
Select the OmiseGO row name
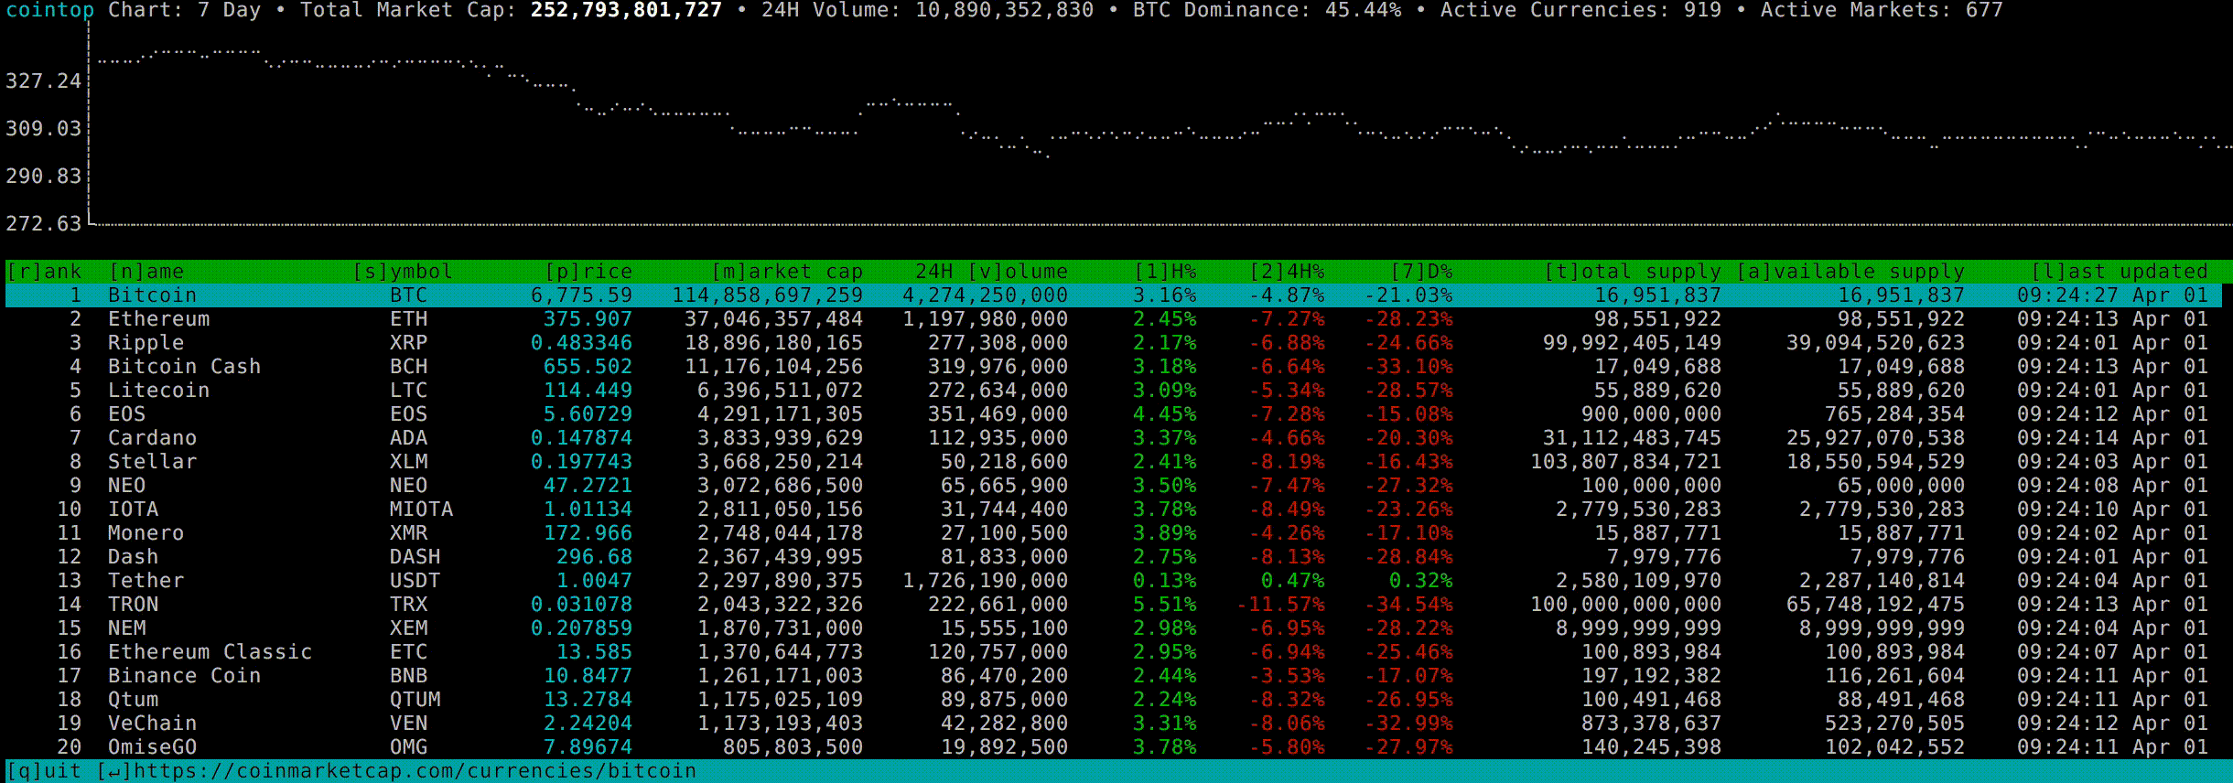[x=153, y=747]
